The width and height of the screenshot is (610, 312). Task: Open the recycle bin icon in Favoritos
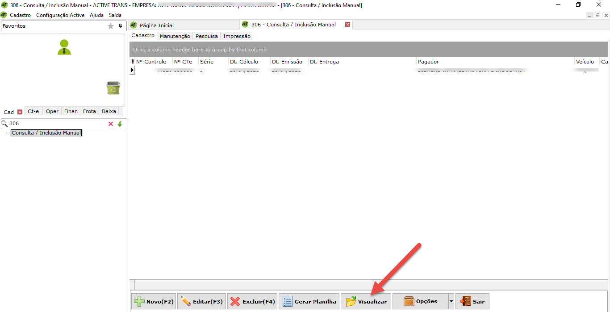click(x=113, y=88)
